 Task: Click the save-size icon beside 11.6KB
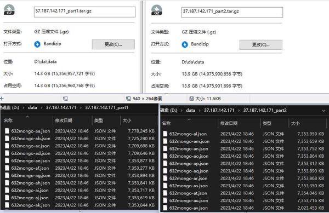point(191,99)
